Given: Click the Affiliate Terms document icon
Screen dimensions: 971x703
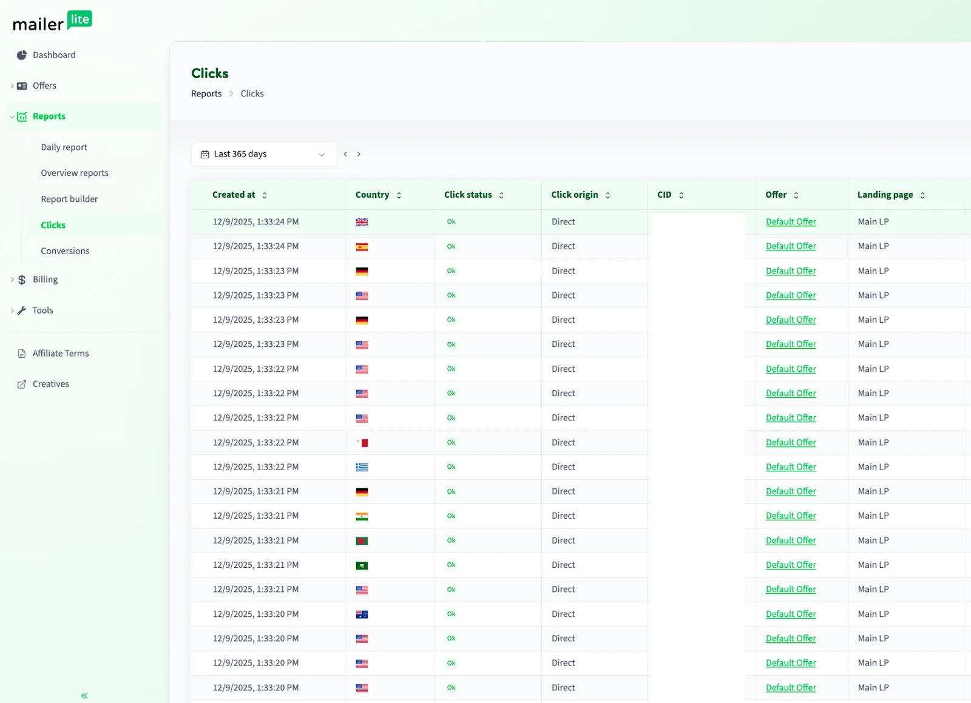Looking at the screenshot, I should (22, 354).
